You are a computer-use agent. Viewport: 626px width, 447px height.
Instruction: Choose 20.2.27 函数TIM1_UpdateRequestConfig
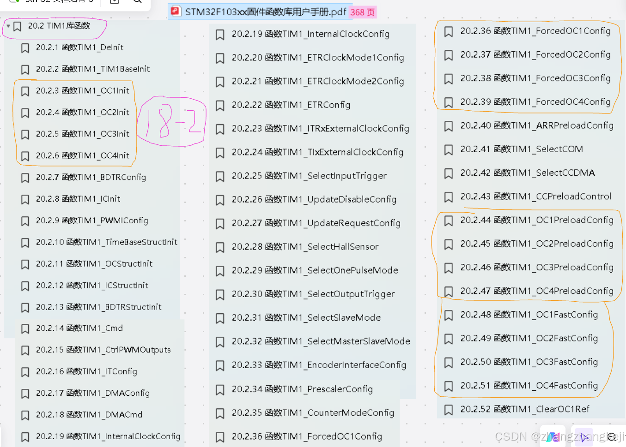coord(316,224)
